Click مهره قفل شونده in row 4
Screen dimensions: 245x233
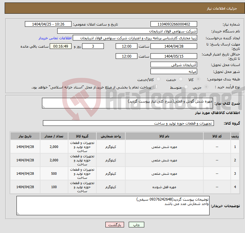tap(164, 187)
